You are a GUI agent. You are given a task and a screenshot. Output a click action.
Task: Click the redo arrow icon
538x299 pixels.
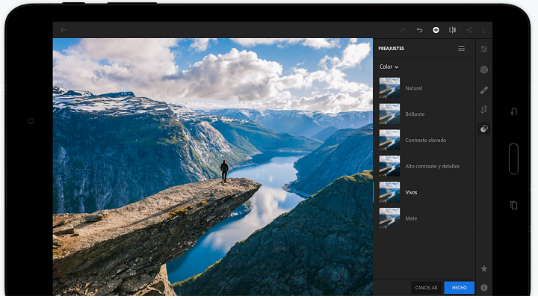(403, 30)
